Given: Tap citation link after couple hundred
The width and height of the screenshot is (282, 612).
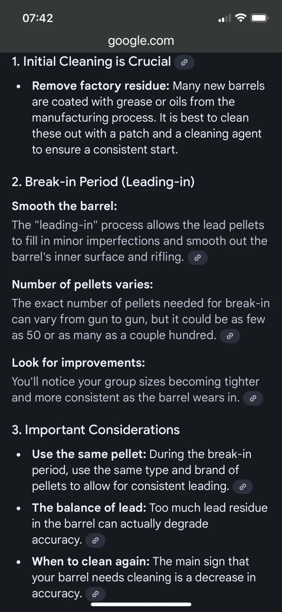Looking at the screenshot, I should 230,336.
